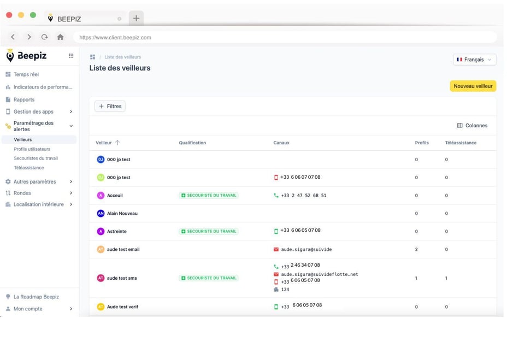Open Téléassistance sidebar sub-item
The height and width of the screenshot is (347, 519).
click(x=29, y=168)
